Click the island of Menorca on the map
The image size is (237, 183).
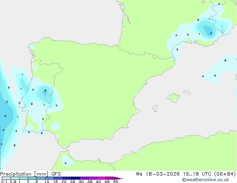point(187,92)
